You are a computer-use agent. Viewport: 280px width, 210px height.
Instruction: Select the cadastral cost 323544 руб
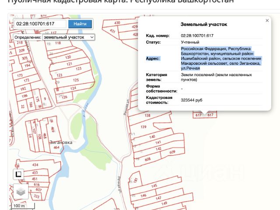point(192,100)
